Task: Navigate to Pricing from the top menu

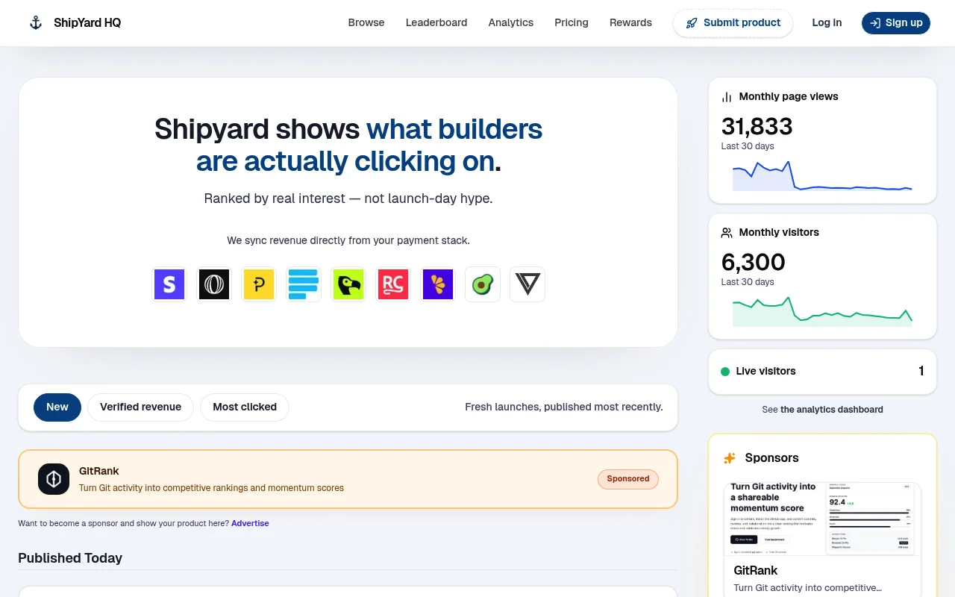Action: coord(571,22)
